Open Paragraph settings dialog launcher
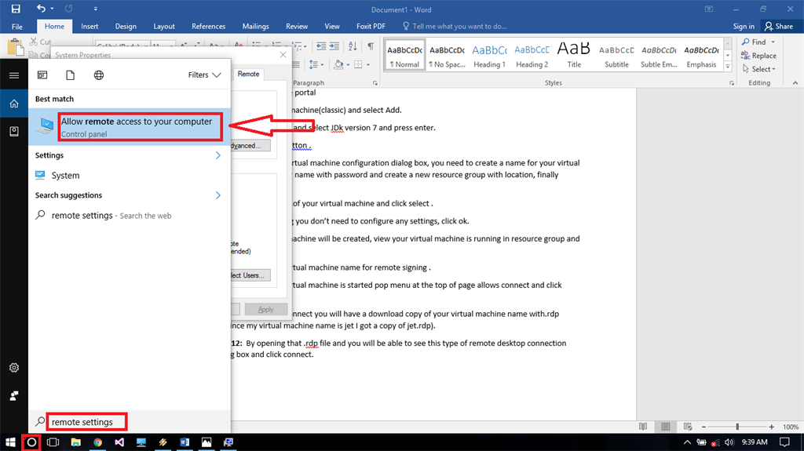Screen dimensions: 804x451 (375, 83)
